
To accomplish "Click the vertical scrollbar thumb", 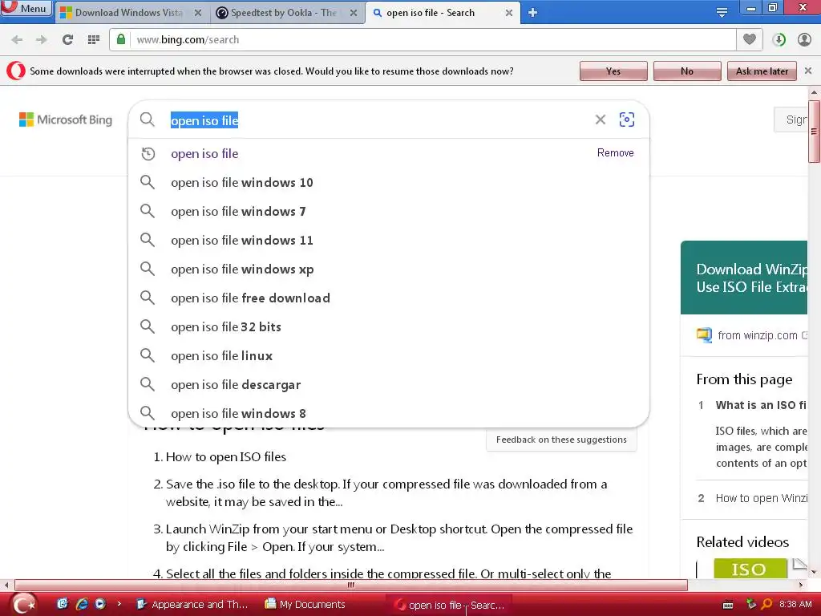I will (814, 131).
